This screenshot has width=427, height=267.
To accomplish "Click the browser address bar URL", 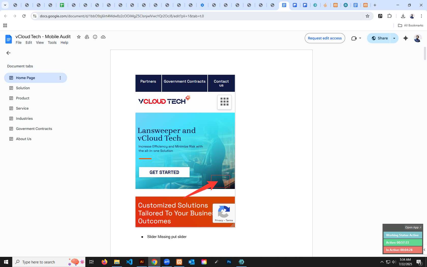I will [122, 16].
